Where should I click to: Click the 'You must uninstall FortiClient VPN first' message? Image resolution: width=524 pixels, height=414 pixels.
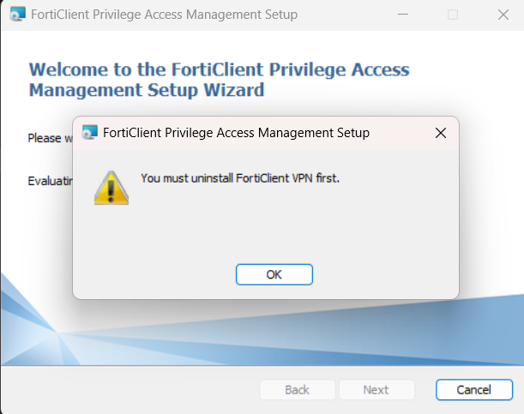point(240,178)
